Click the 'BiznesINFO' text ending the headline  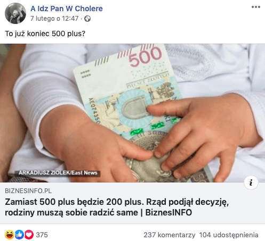[x=168, y=212]
